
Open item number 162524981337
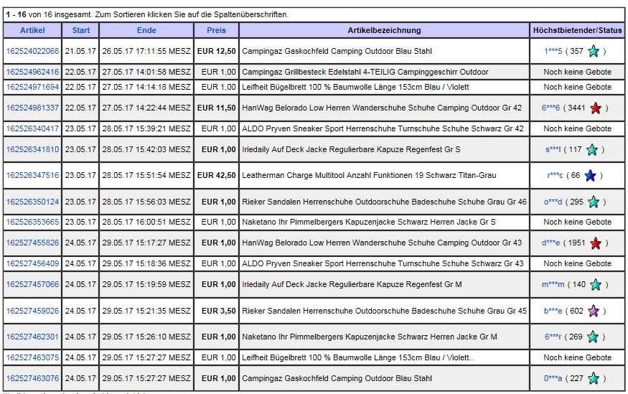coord(32,108)
